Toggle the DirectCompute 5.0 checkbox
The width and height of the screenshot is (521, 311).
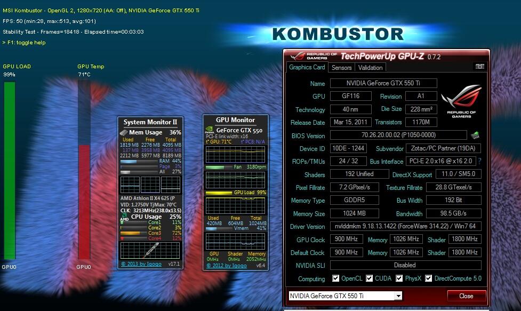(429, 278)
